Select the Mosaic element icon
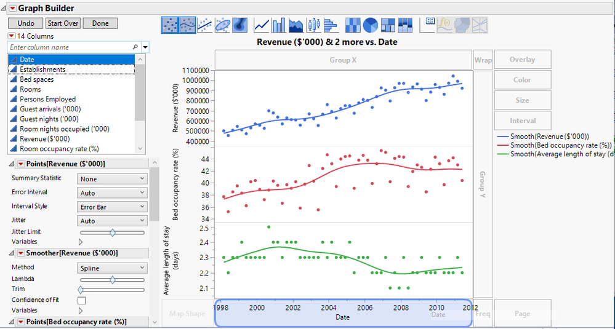 [405, 25]
